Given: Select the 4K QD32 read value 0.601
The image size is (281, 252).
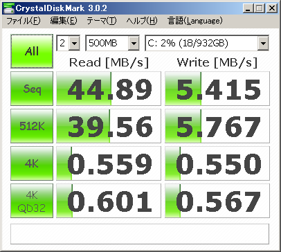Looking at the screenshot, I should pos(109,201).
